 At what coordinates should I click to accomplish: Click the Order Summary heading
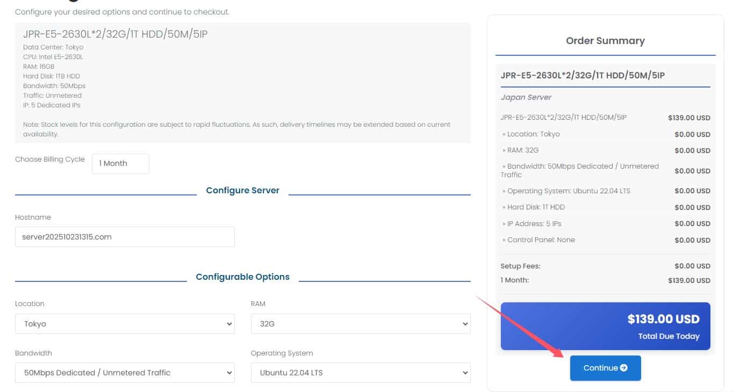tap(605, 41)
